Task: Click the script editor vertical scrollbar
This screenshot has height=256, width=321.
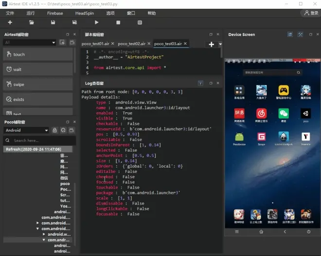Action: click(x=221, y=53)
